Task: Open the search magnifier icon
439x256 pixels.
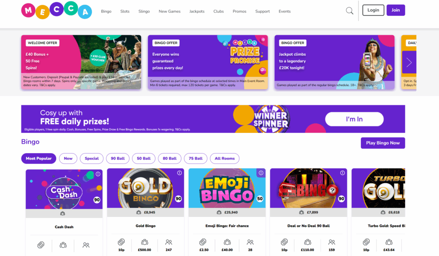Action: click(x=349, y=11)
